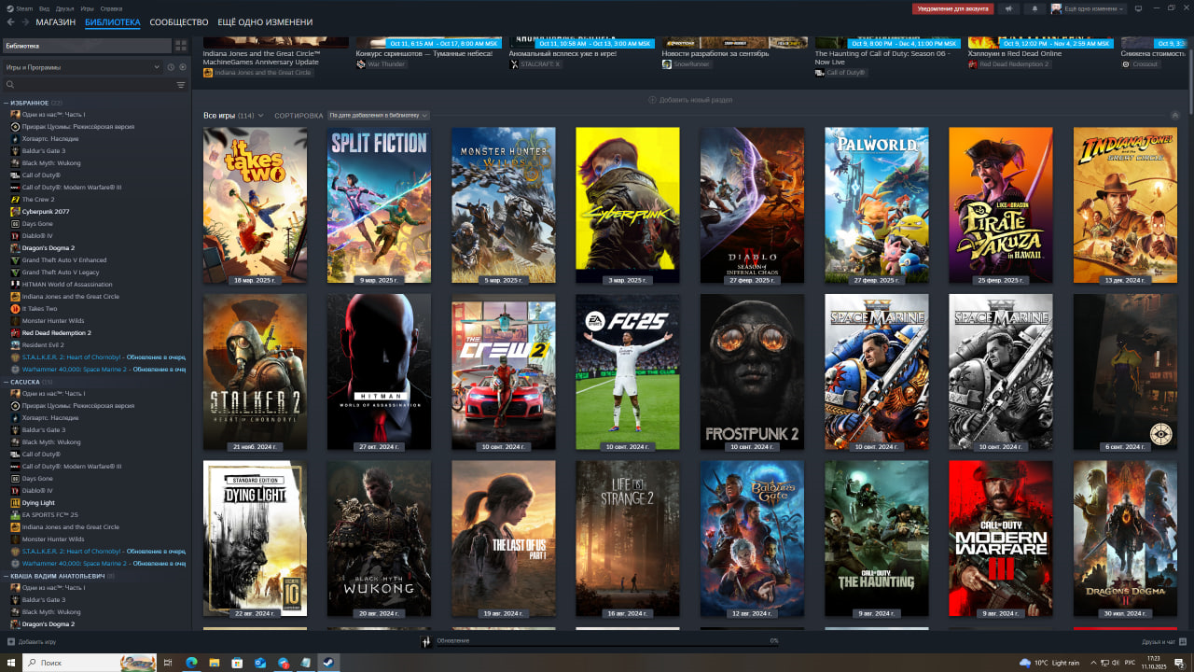Image resolution: width=1194 pixels, height=672 pixels.
Task: Click the red account notification button
Action: (x=951, y=8)
